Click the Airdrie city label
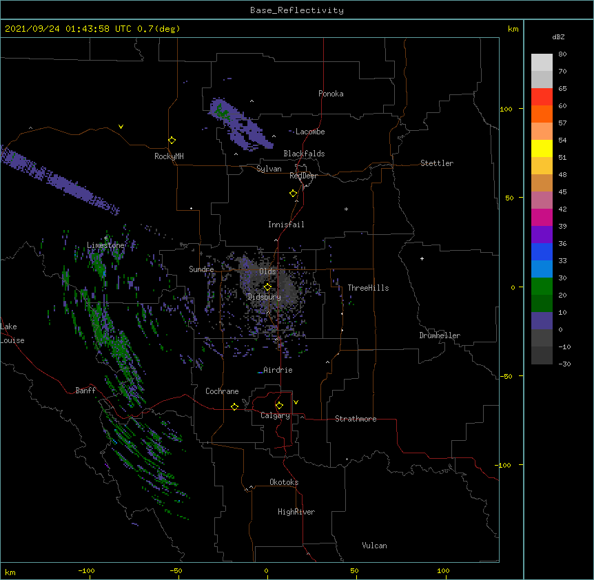594x580 pixels. [x=278, y=370]
